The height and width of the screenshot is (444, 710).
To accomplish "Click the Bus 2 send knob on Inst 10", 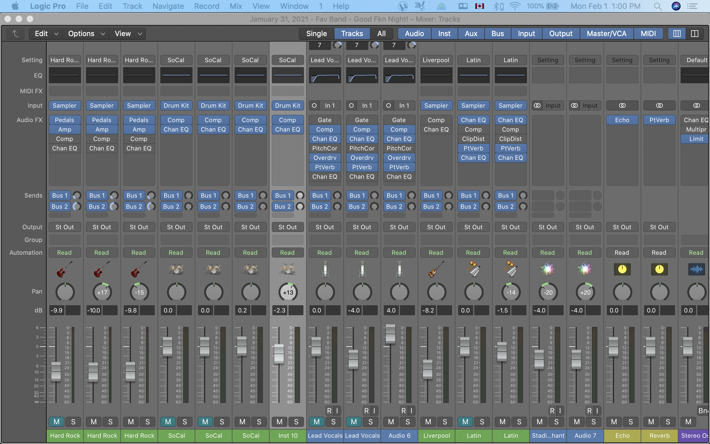I will [x=300, y=206].
